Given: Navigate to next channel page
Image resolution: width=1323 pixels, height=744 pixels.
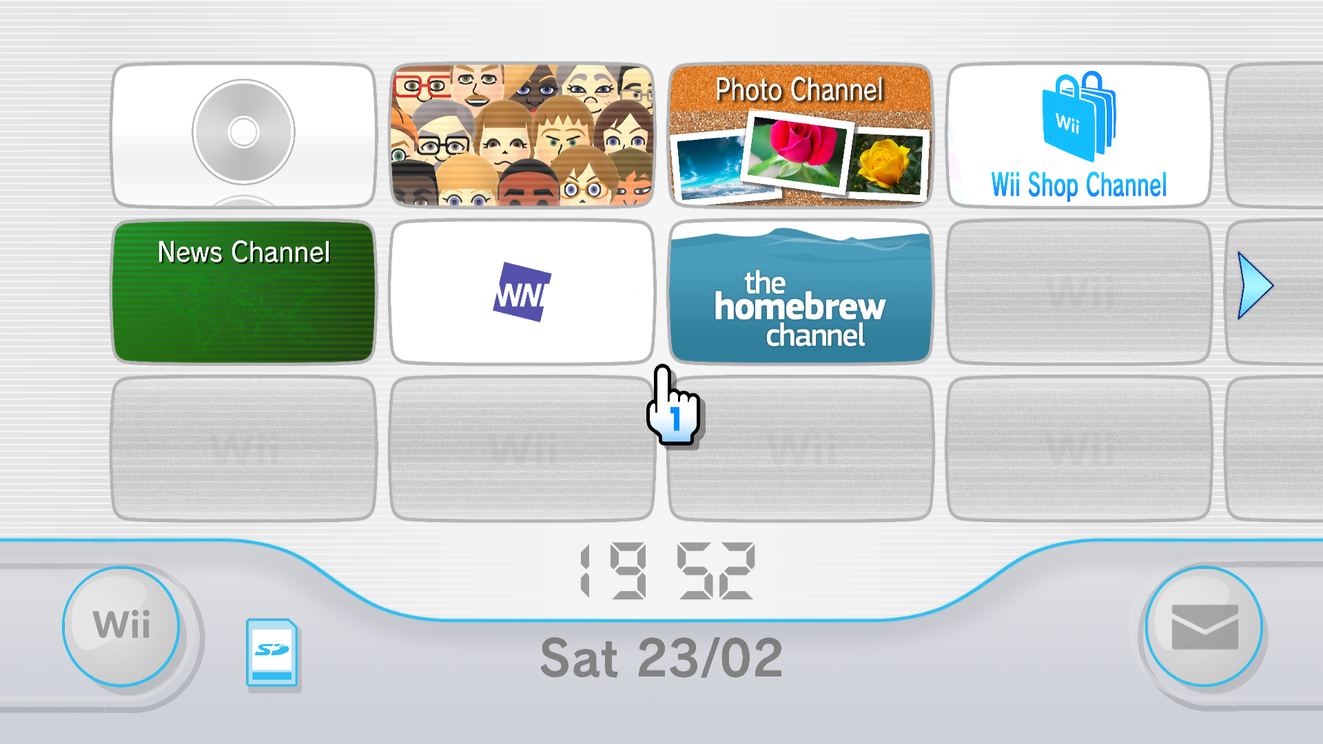Looking at the screenshot, I should pyautogui.click(x=1258, y=285).
